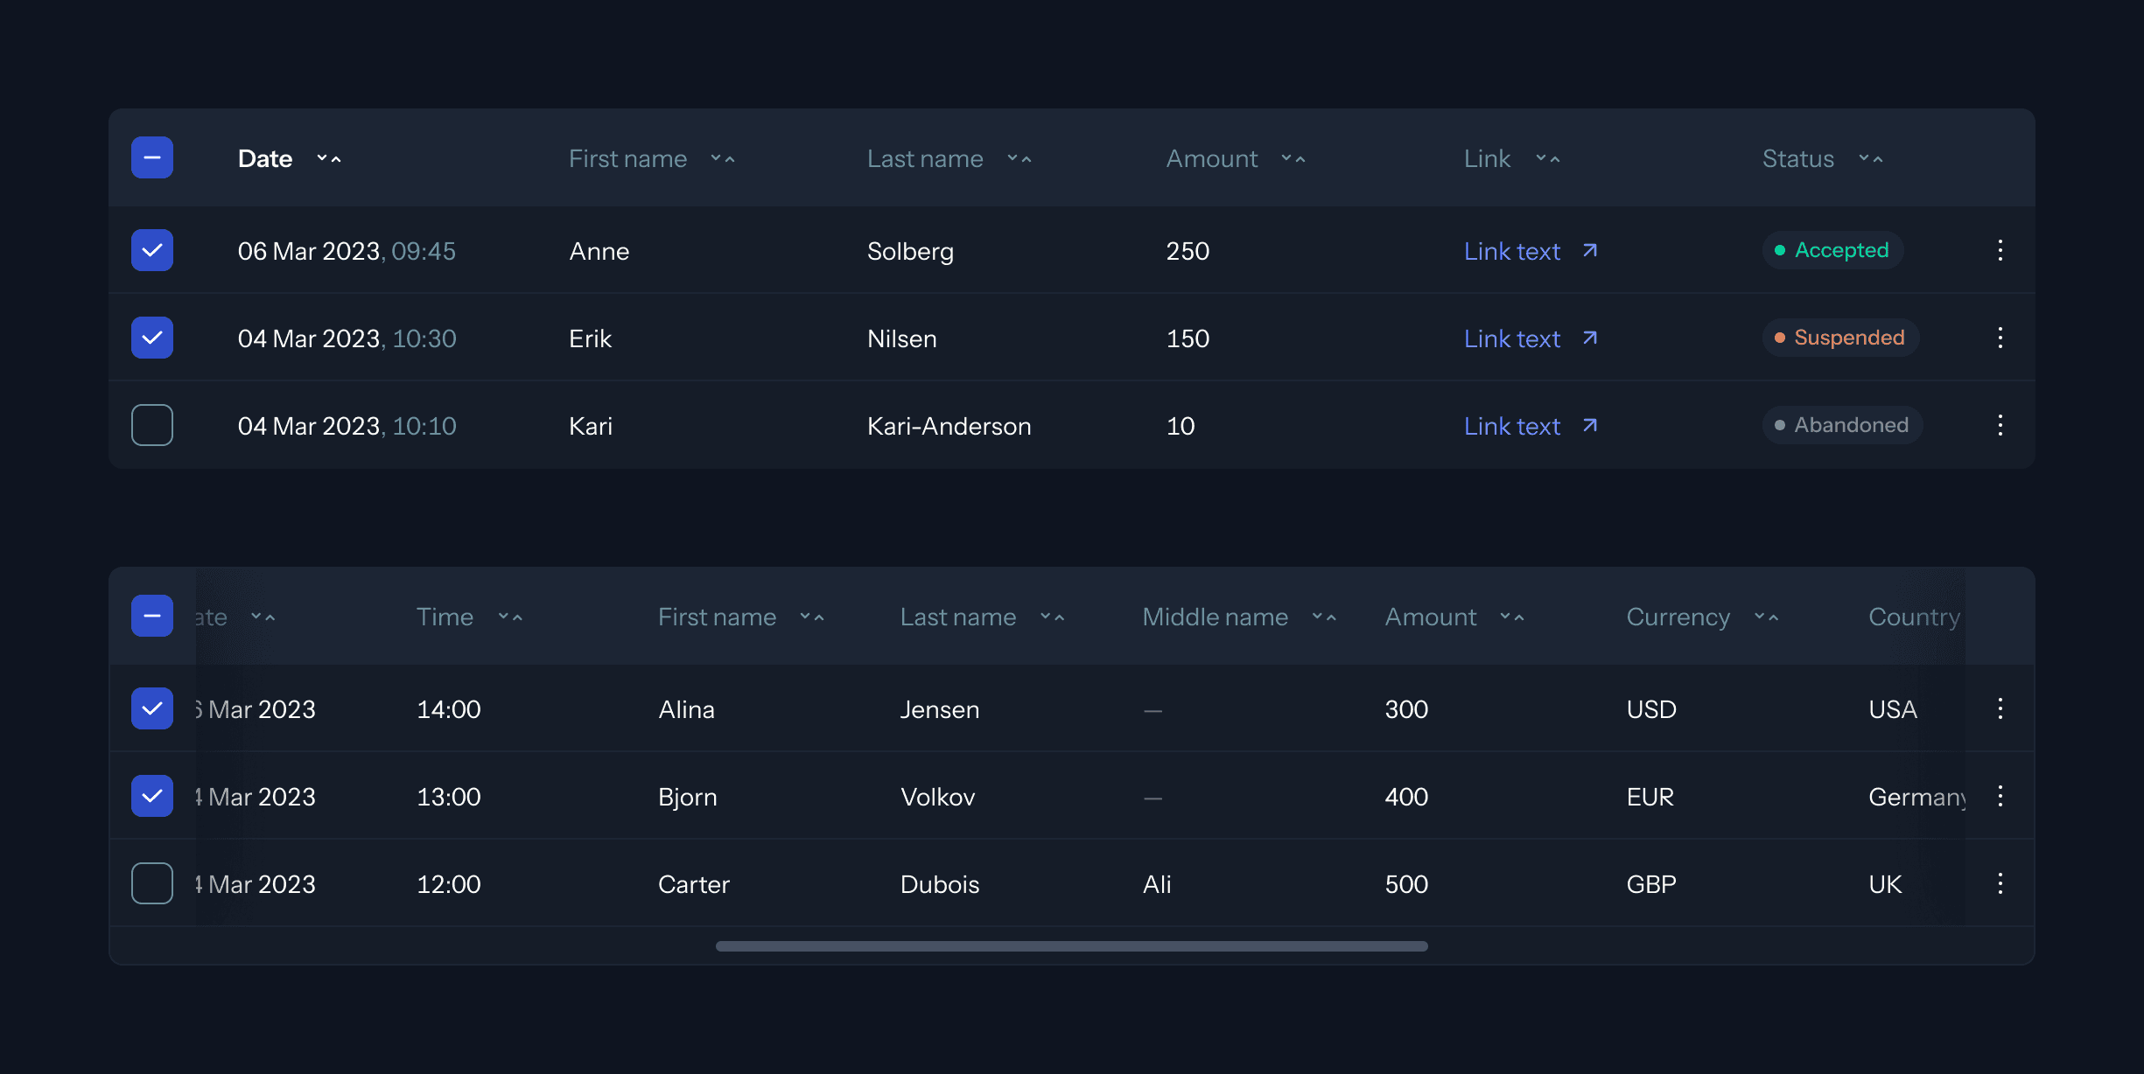This screenshot has height=1074, width=2144.
Task: Click external arrow icon in Anne's row
Action: pyautogui.click(x=1590, y=251)
